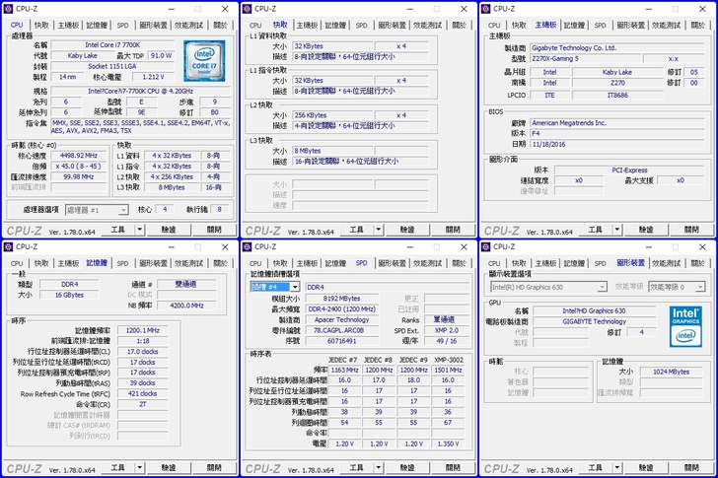718x478 pixels.
Task: Click 驗證 button in the SPD window
Action: coord(407,467)
